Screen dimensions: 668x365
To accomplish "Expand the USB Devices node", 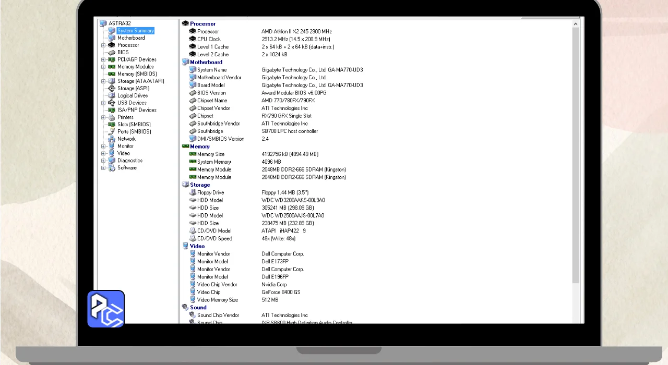I will pos(103,103).
